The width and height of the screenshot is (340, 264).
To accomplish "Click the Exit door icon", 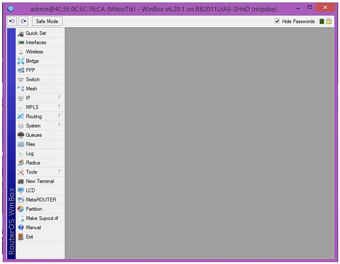I will point(21,237).
